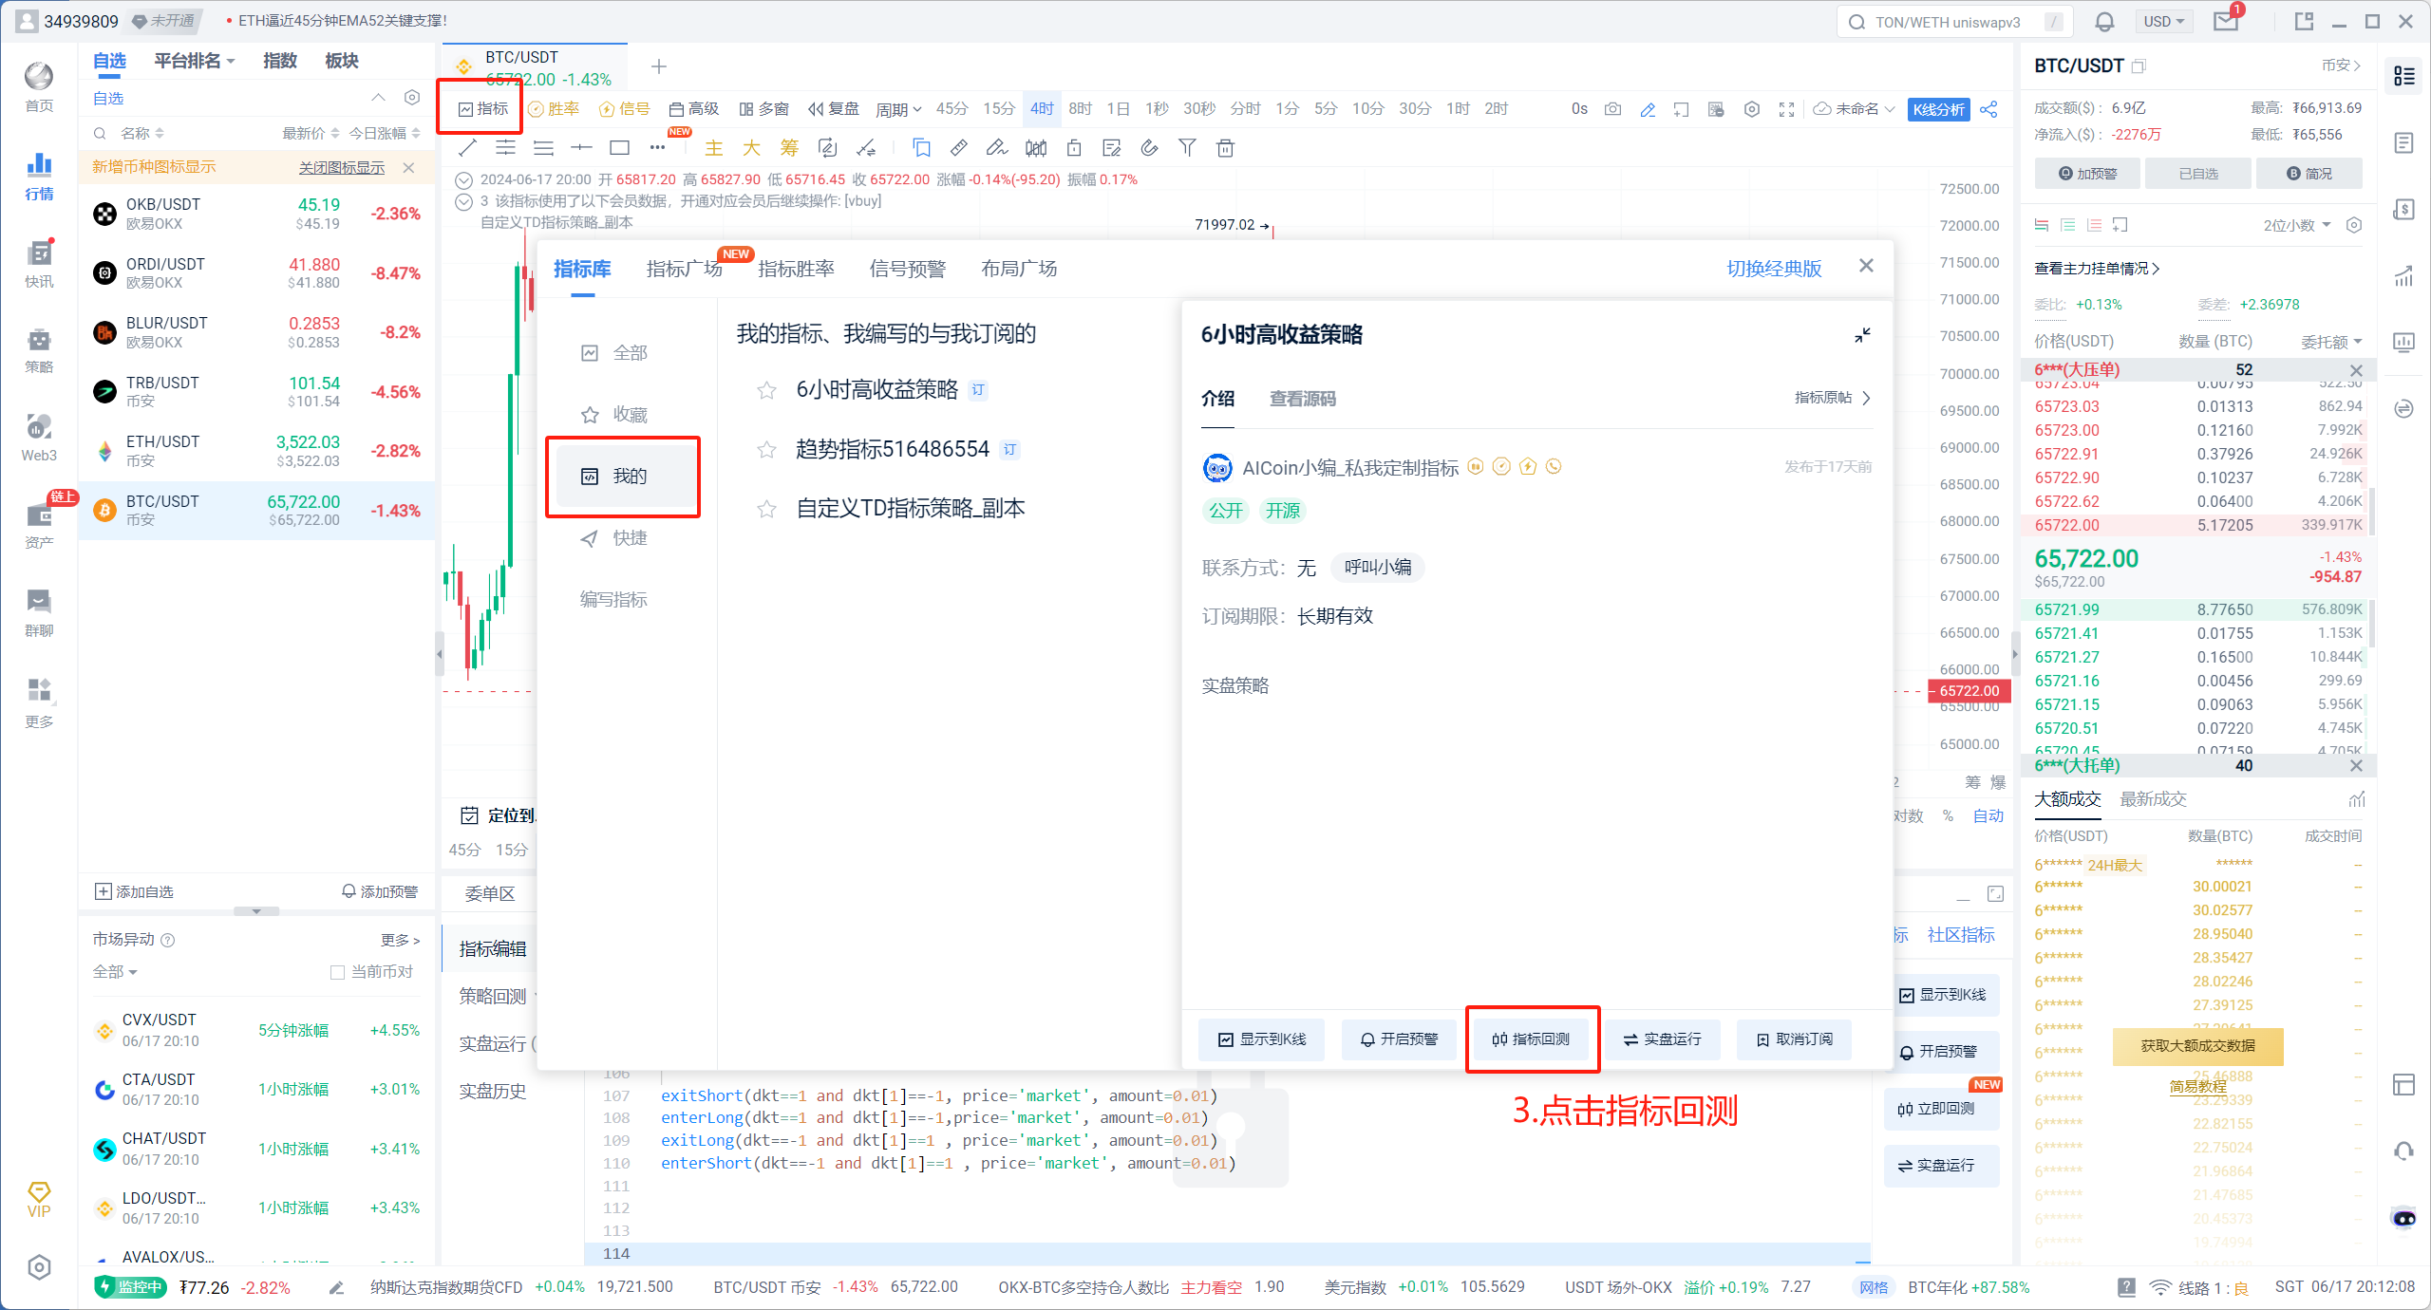
Task: Open the customer service headset icon
Action: click(2403, 1151)
